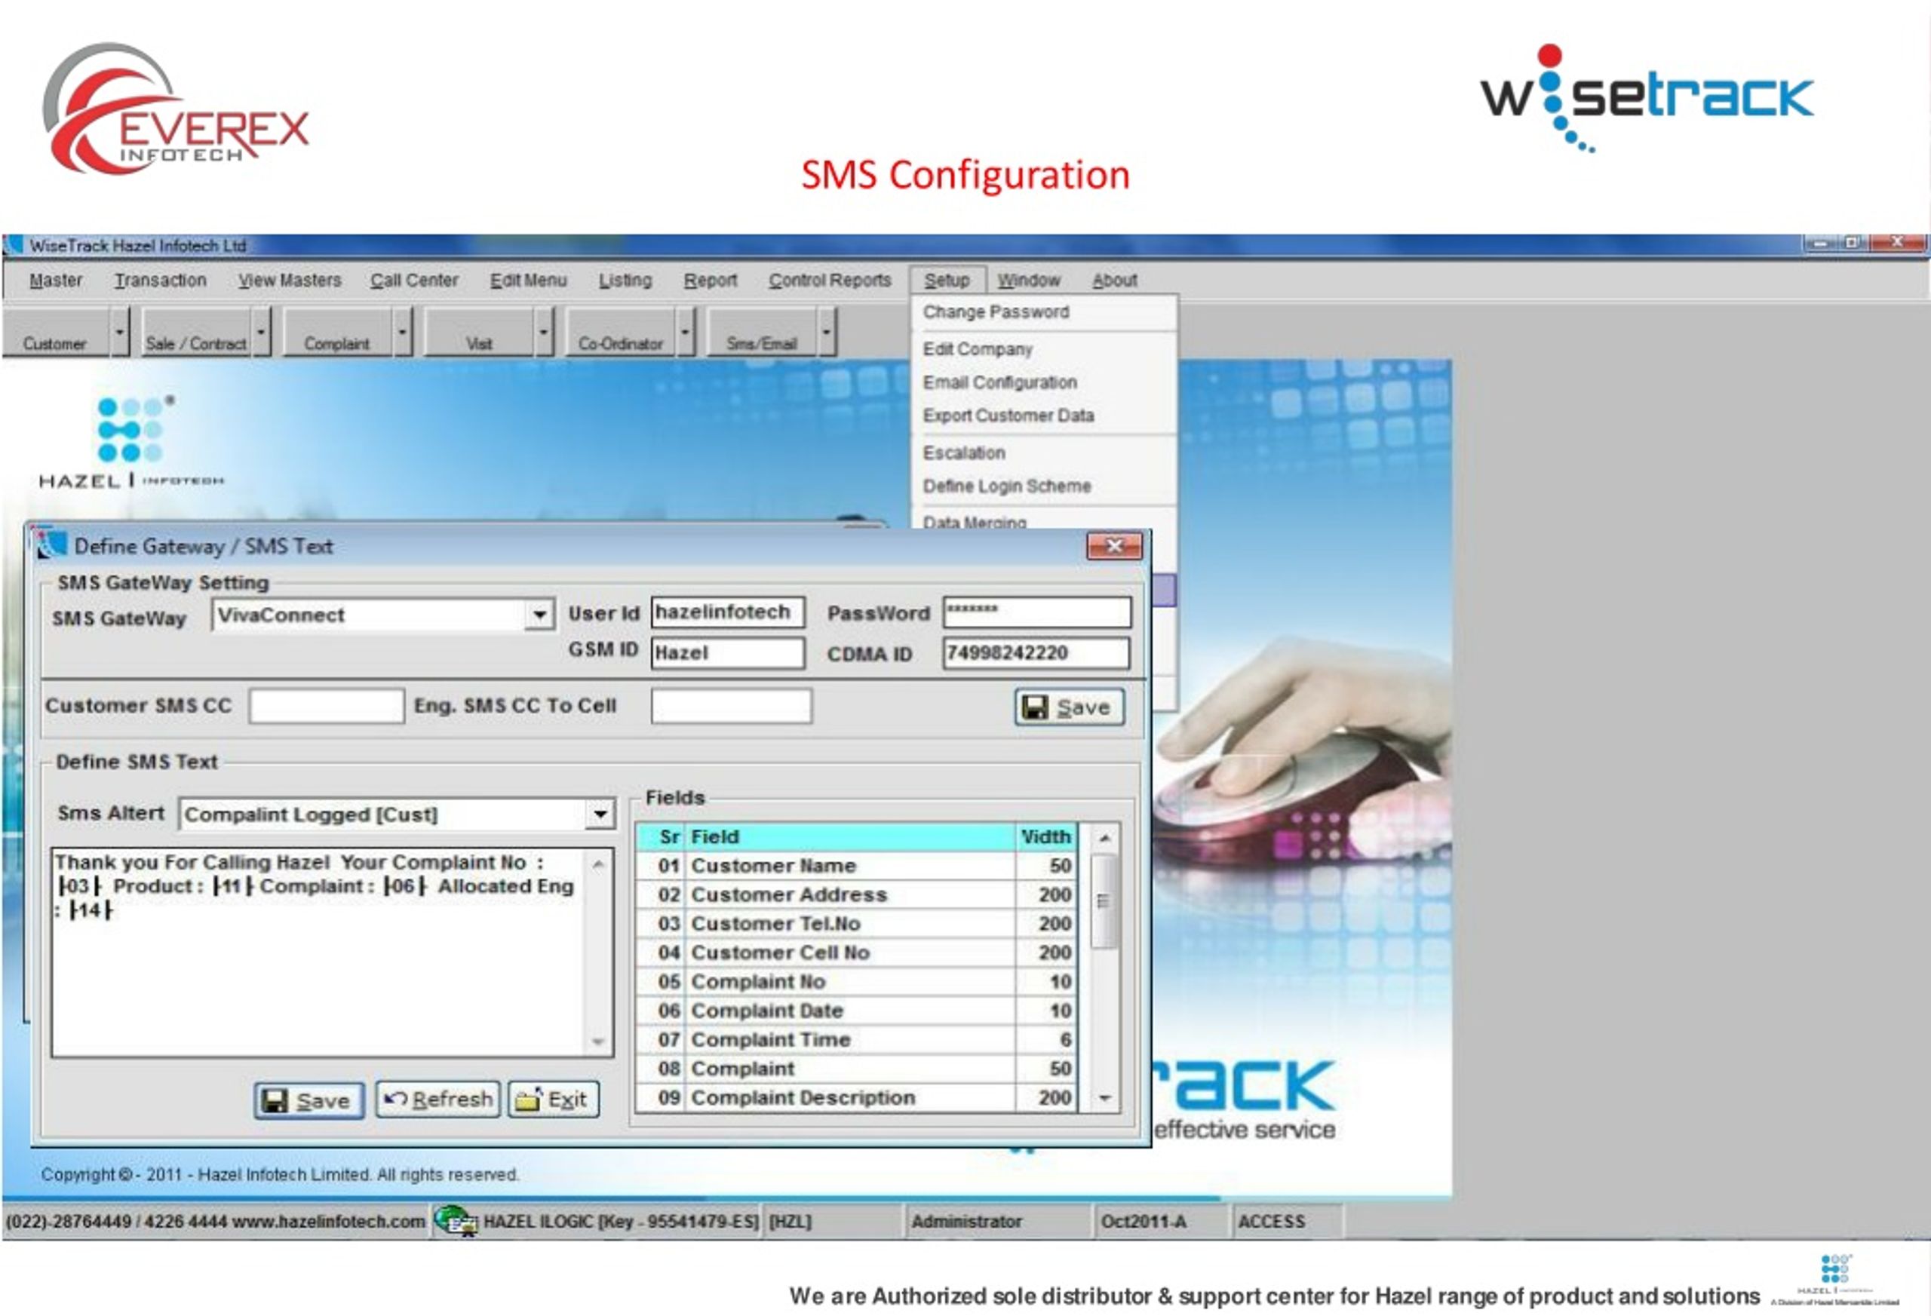The width and height of the screenshot is (1931, 1316).
Task: Expand the Sale / Contract dropdown arrow
Action: (x=261, y=333)
